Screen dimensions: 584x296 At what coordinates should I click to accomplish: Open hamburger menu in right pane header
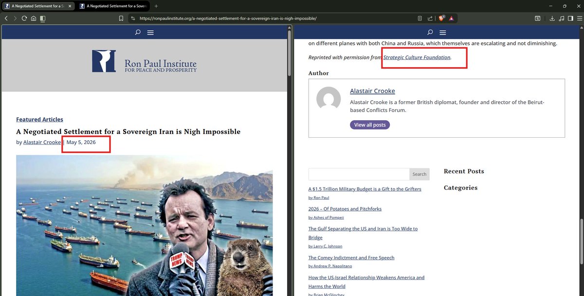[442, 33]
